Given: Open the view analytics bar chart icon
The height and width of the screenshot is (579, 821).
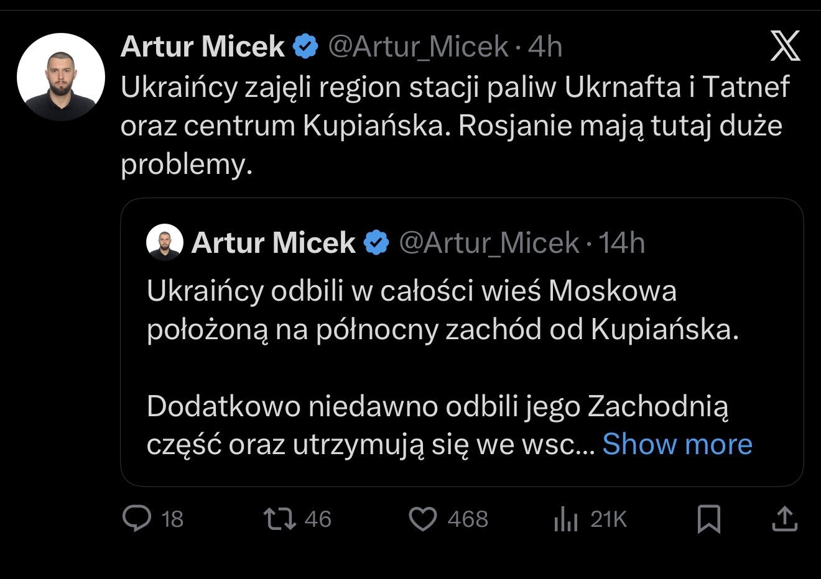Looking at the screenshot, I should tap(566, 519).
